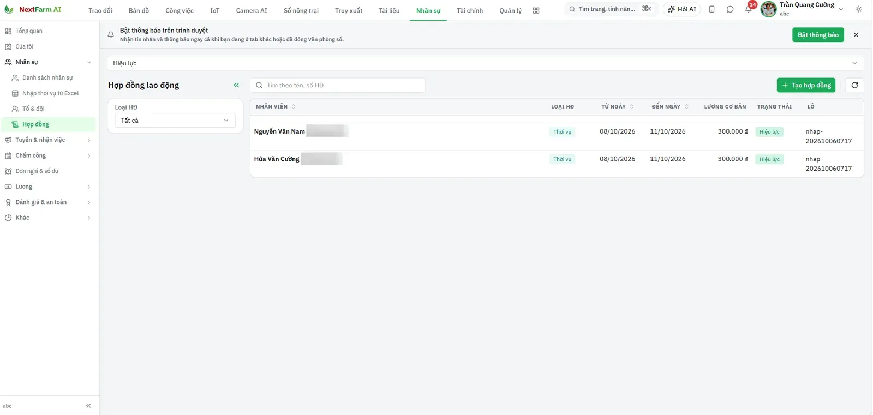Focus the contract search field
This screenshot has height=415, width=873.
click(338, 85)
